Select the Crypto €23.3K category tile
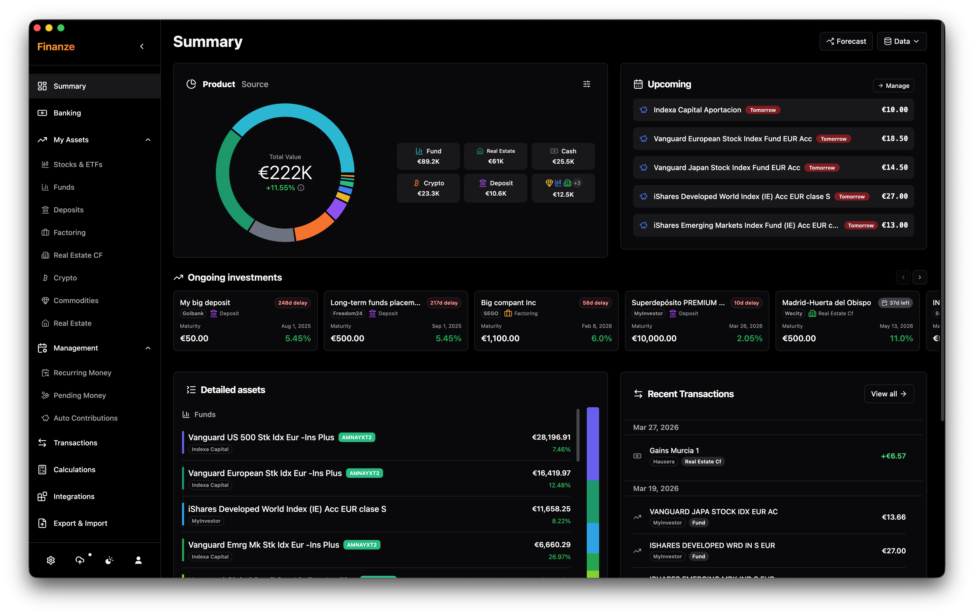This screenshot has width=974, height=616. click(428, 188)
